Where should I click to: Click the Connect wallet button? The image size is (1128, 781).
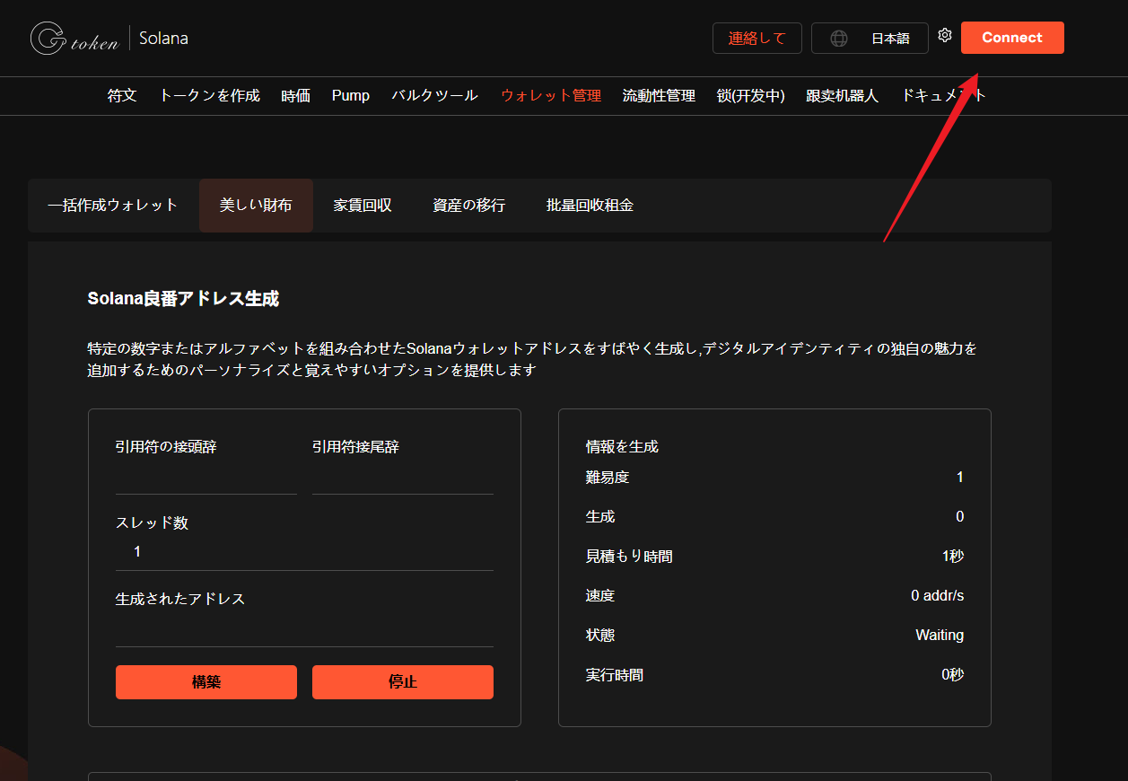[1011, 38]
